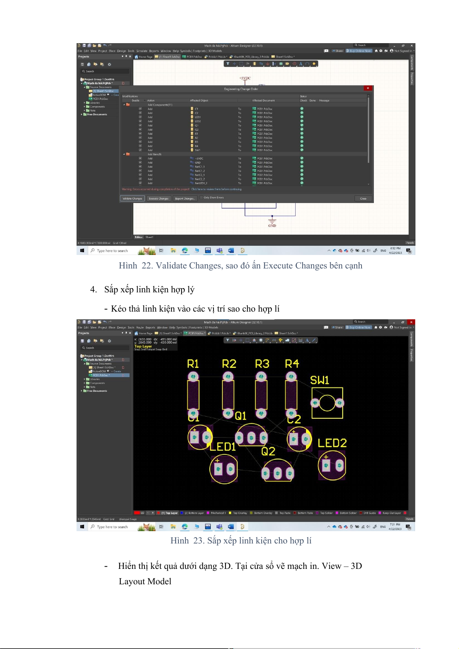Uncheck Enable box for GND net row
Screen dimensions: 459x649
[x=140, y=163]
